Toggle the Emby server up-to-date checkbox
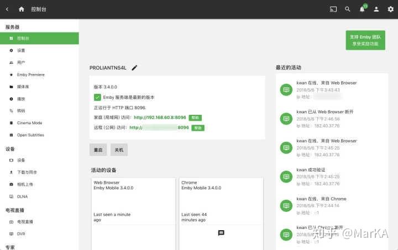 tap(97, 97)
